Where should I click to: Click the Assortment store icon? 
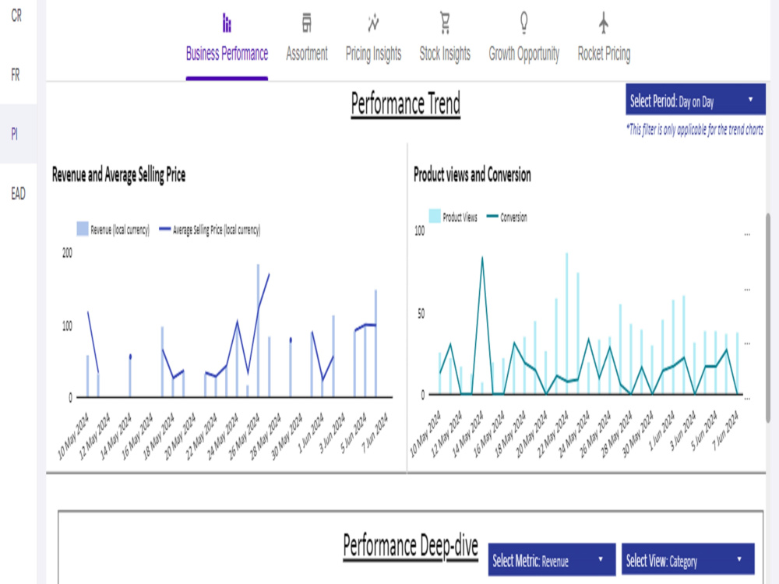(306, 23)
